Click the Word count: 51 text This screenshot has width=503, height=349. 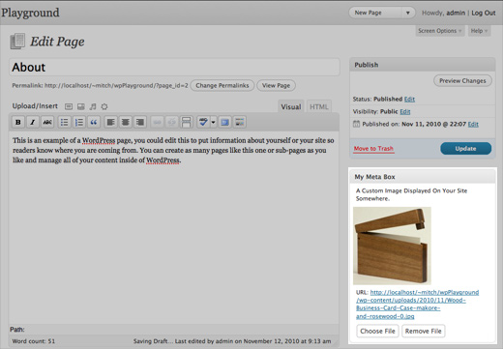(x=34, y=341)
